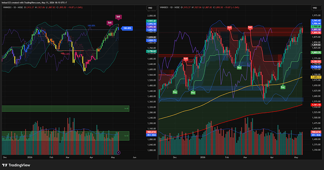Image resolution: width=324 pixels, height=170 pixels.
Task: Click the Dec label on the left time axis
Action: (5, 157)
